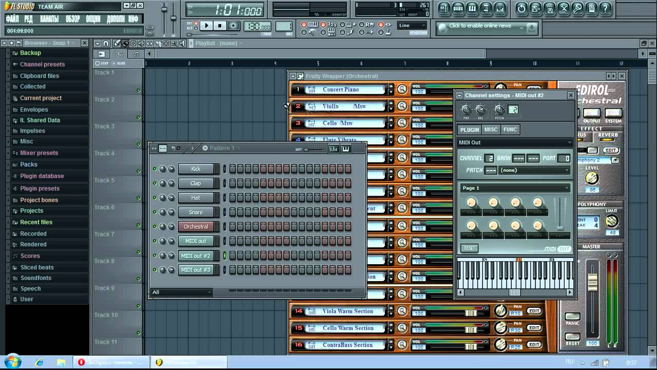The height and width of the screenshot is (370, 657).
Task: Open the All channel filter dropdown
Action: point(181,292)
